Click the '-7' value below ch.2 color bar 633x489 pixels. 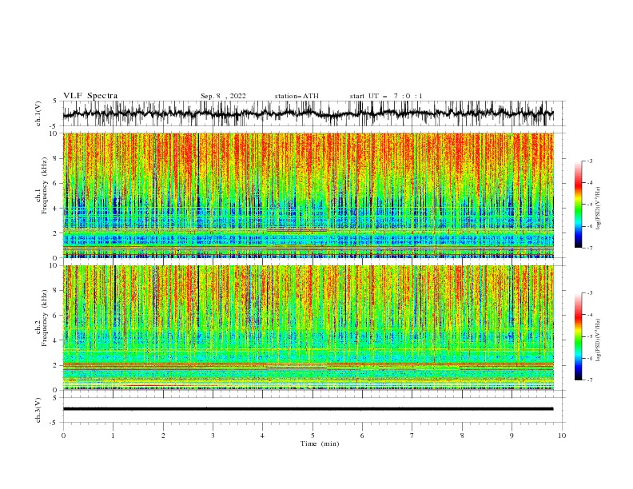click(589, 380)
